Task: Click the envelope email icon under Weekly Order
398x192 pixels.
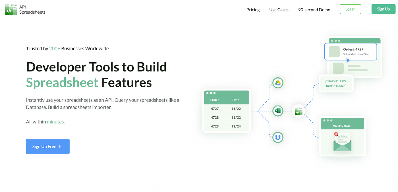Action: pyautogui.click(x=342, y=143)
